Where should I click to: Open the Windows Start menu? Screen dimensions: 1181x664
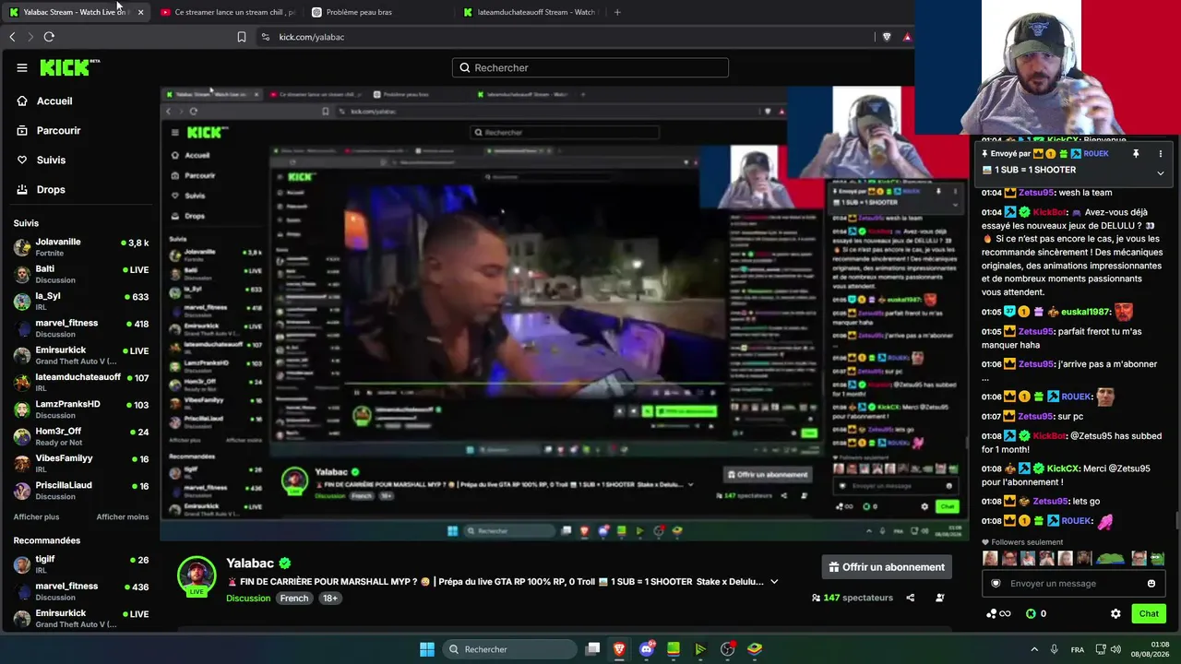click(427, 649)
